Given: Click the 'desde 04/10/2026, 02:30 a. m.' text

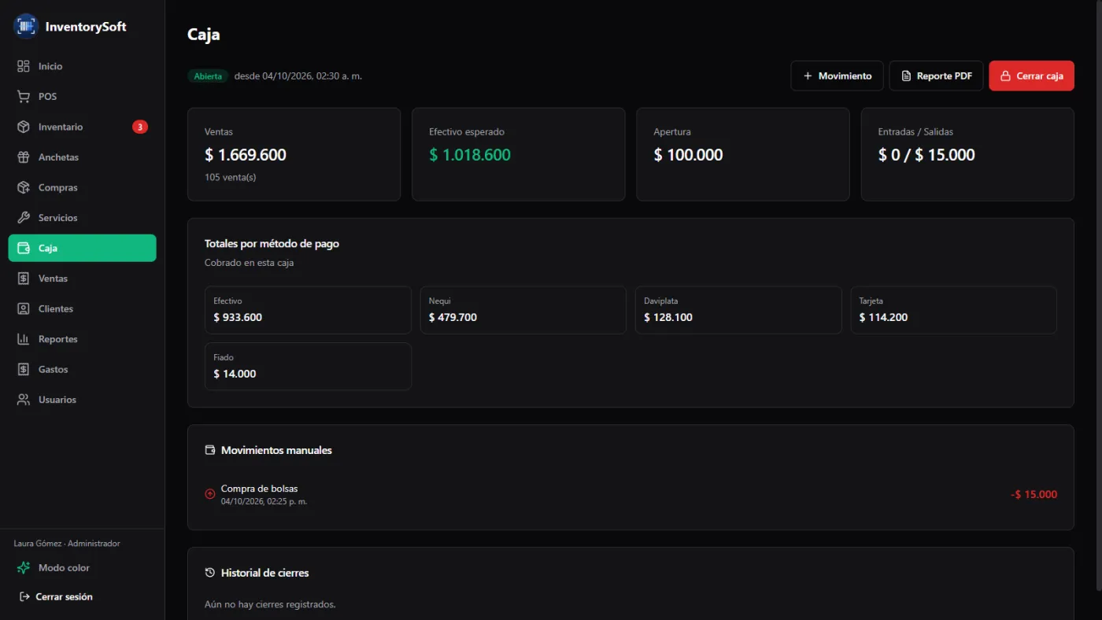Looking at the screenshot, I should [x=298, y=76].
